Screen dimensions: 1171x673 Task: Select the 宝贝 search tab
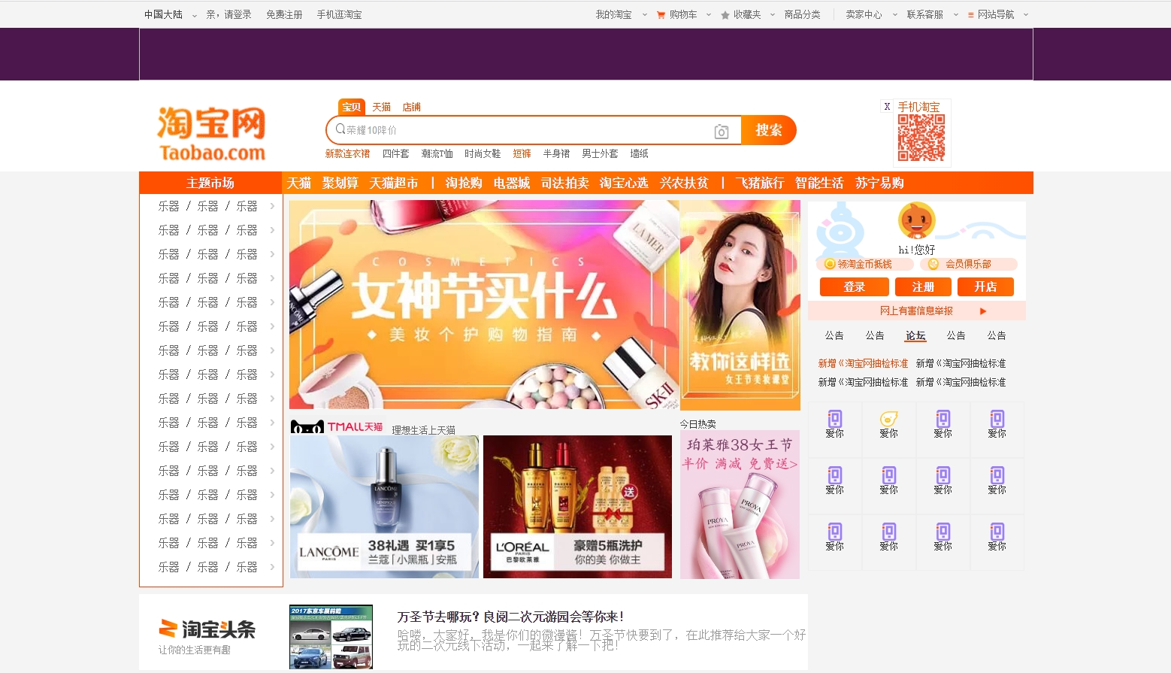pos(352,107)
